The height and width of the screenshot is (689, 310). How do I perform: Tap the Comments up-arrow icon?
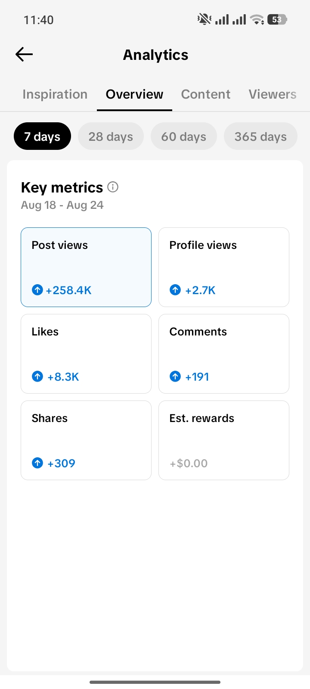click(175, 376)
